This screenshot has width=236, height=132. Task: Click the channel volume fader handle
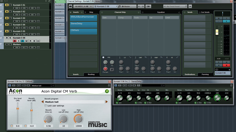pos(217,32)
